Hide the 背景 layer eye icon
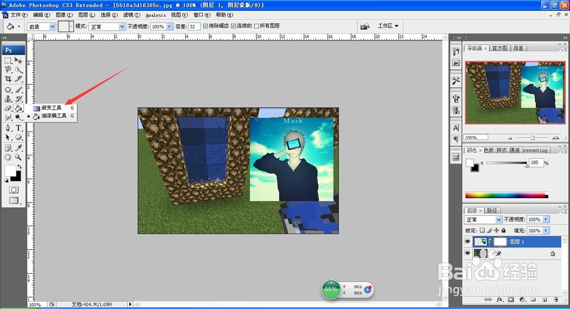Viewport: 570px width, 309px height. (x=467, y=253)
